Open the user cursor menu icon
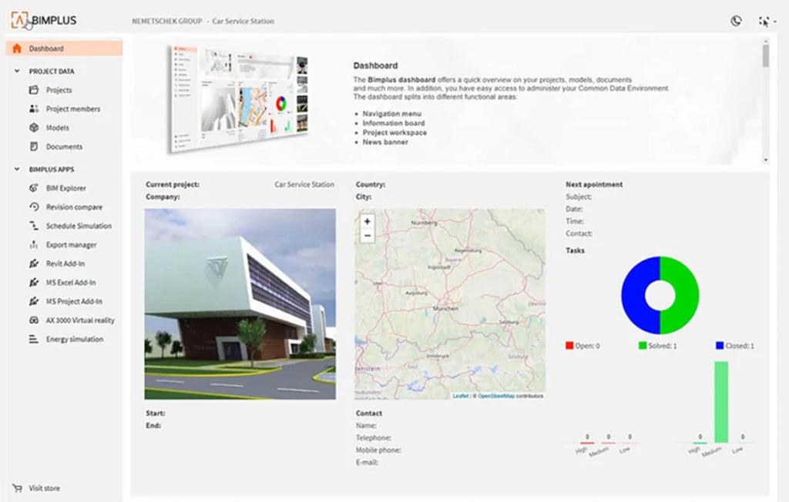This screenshot has width=789, height=502. coord(764,21)
